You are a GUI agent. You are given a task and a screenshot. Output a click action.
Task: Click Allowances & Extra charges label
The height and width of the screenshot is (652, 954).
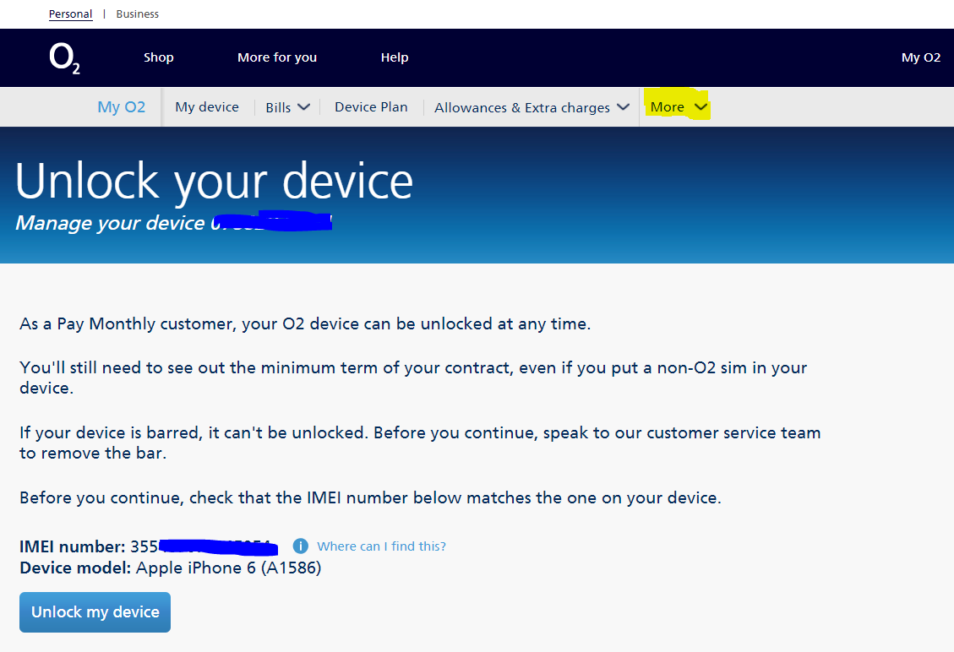521,107
